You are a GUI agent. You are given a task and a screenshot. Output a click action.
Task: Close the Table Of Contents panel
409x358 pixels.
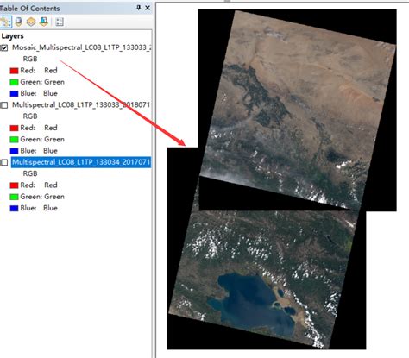148,8
